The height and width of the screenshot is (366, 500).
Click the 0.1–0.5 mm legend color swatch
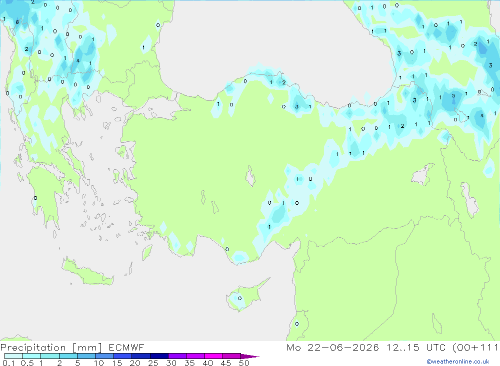[13, 356]
